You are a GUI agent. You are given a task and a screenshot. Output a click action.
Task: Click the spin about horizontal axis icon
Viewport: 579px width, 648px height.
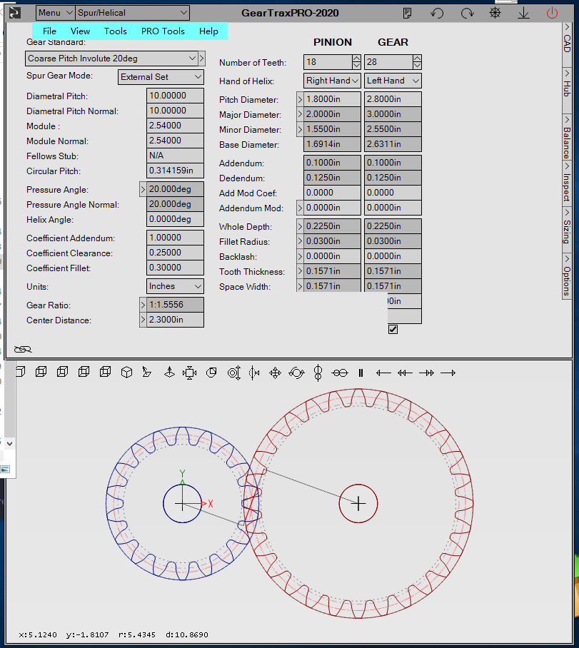click(340, 373)
